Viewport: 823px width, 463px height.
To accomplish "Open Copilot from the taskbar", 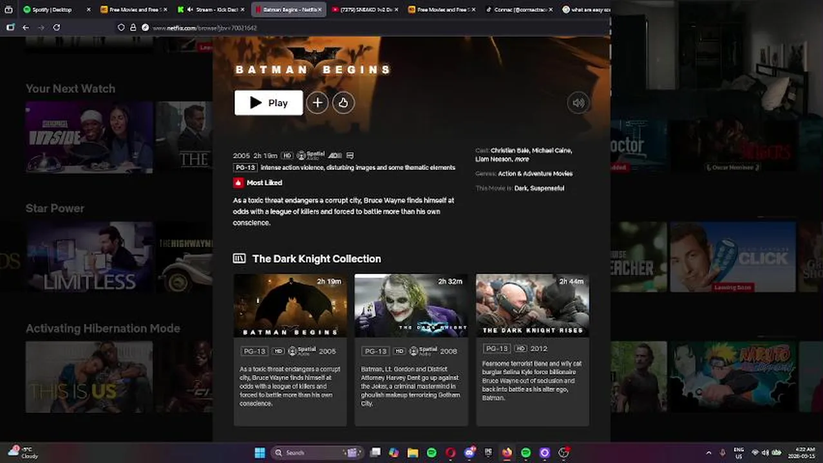I will (x=394, y=453).
